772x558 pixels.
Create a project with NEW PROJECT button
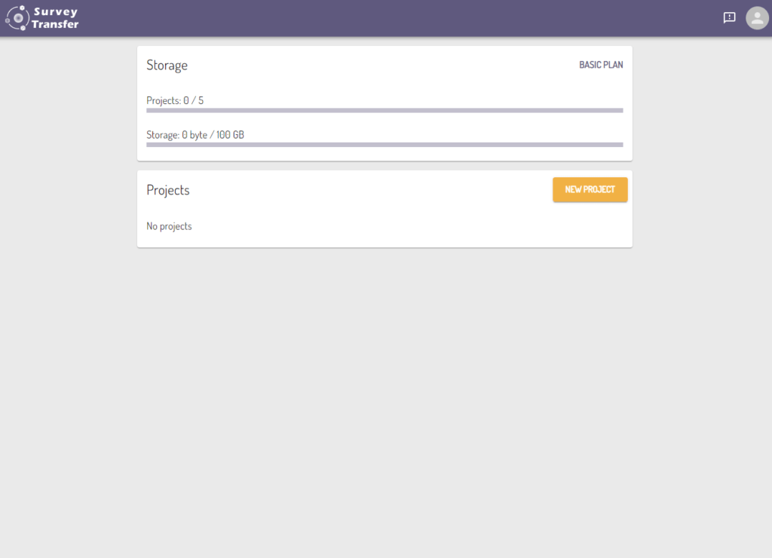590,189
